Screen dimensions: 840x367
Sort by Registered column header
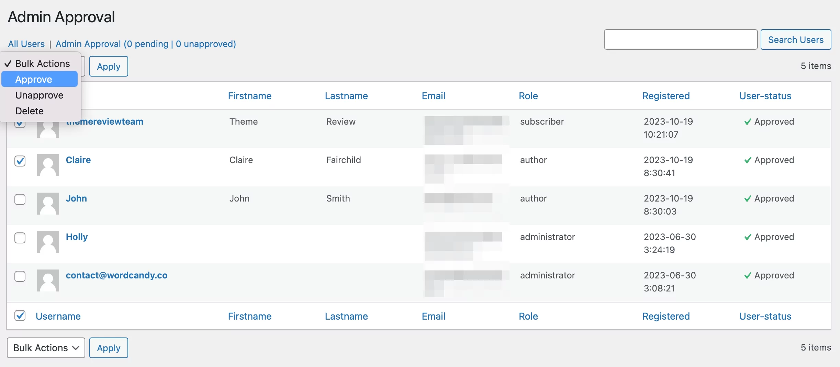pyautogui.click(x=666, y=96)
